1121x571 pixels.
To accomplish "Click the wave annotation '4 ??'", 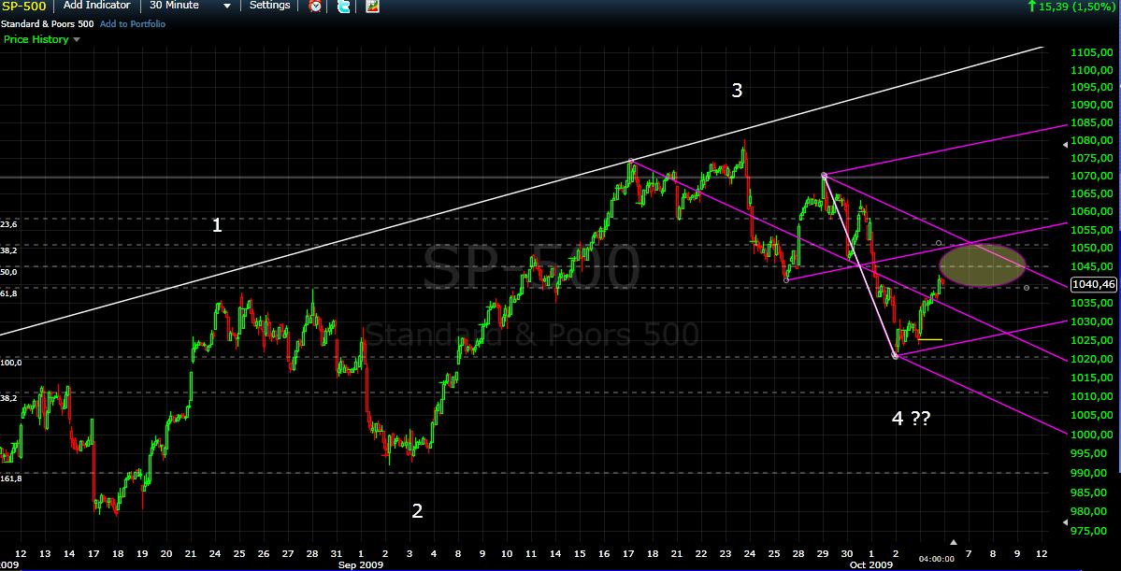I will (912, 419).
